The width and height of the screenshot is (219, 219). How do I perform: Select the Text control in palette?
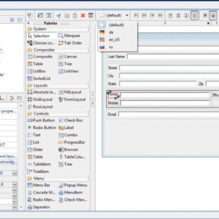(x=34, y=135)
